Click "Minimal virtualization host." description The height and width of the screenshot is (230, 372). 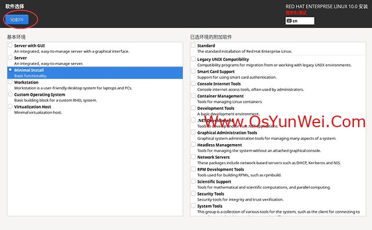(x=38, y=113)
